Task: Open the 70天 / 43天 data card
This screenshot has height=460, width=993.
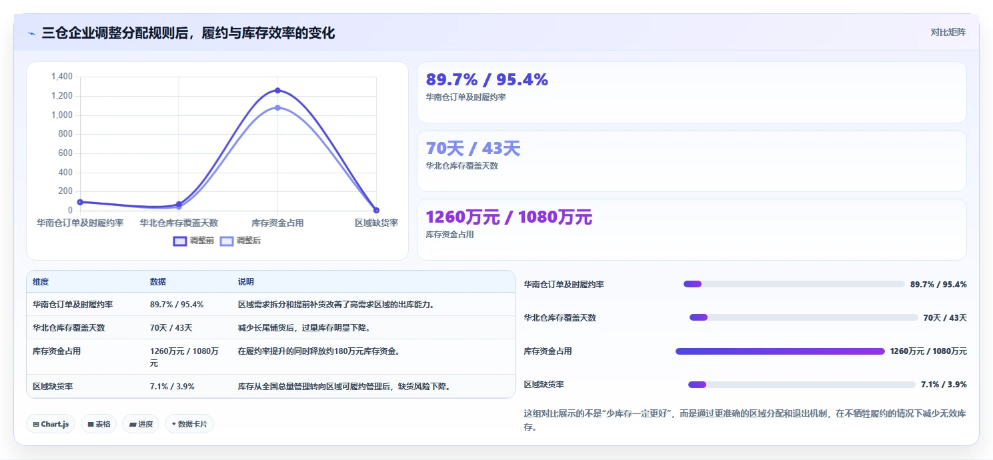Action: 692,161
